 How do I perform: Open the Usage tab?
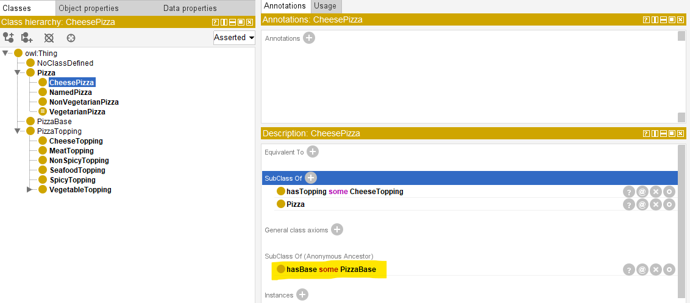pos(325,6)
